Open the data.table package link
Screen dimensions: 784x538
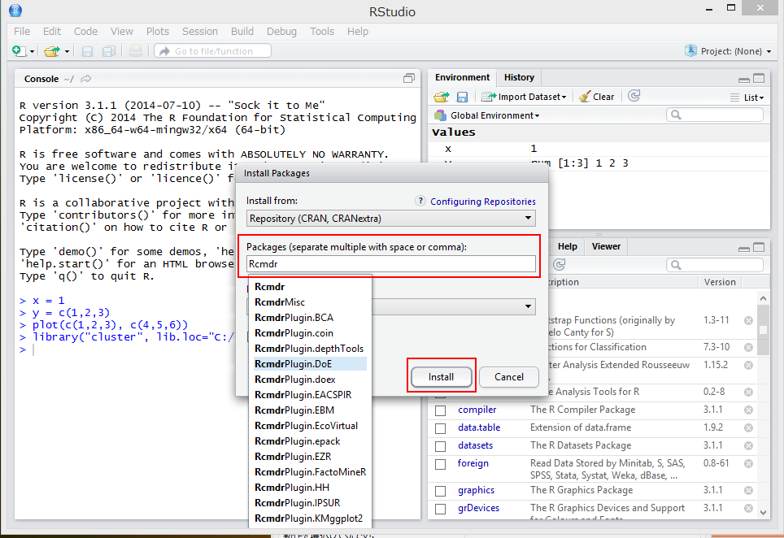(479, 427)
